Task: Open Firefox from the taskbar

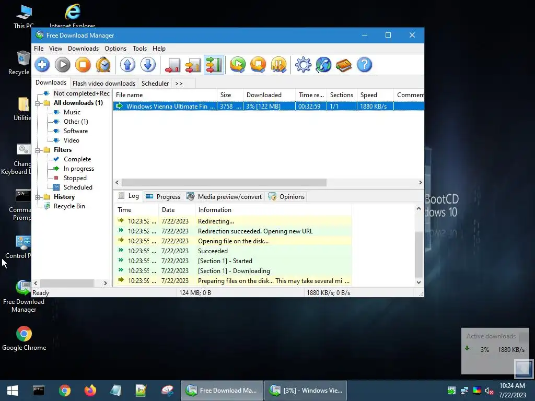Action: pos(90,391)
